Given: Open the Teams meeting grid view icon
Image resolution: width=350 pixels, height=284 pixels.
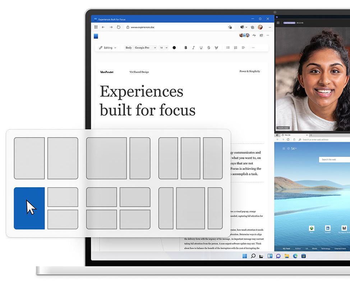Looking at the screenshot, I should click(x=278, y=23).
